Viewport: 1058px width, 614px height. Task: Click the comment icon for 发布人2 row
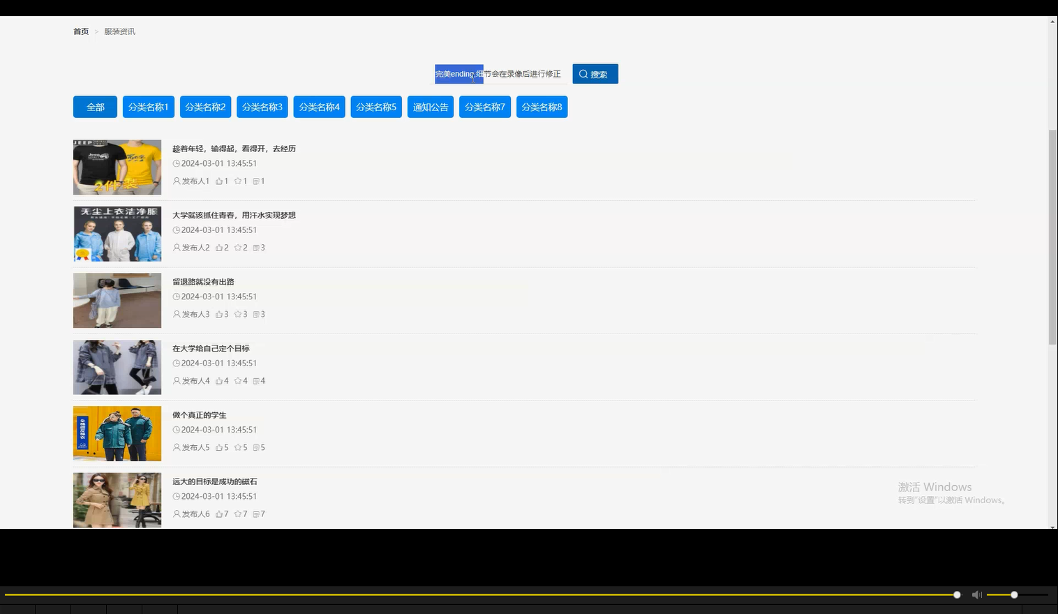click(x=256, y=248)
